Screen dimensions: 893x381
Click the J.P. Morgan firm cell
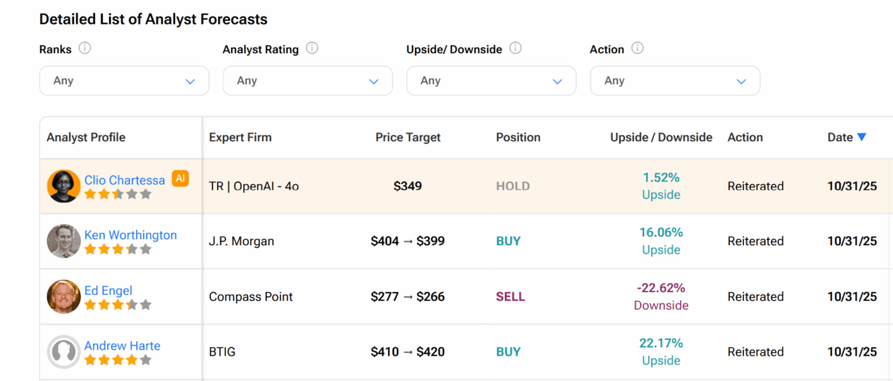[242, 242]
